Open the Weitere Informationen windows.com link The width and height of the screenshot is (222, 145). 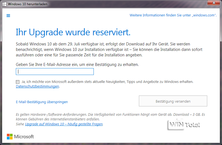pyautogui.click(x=173, y=15)
